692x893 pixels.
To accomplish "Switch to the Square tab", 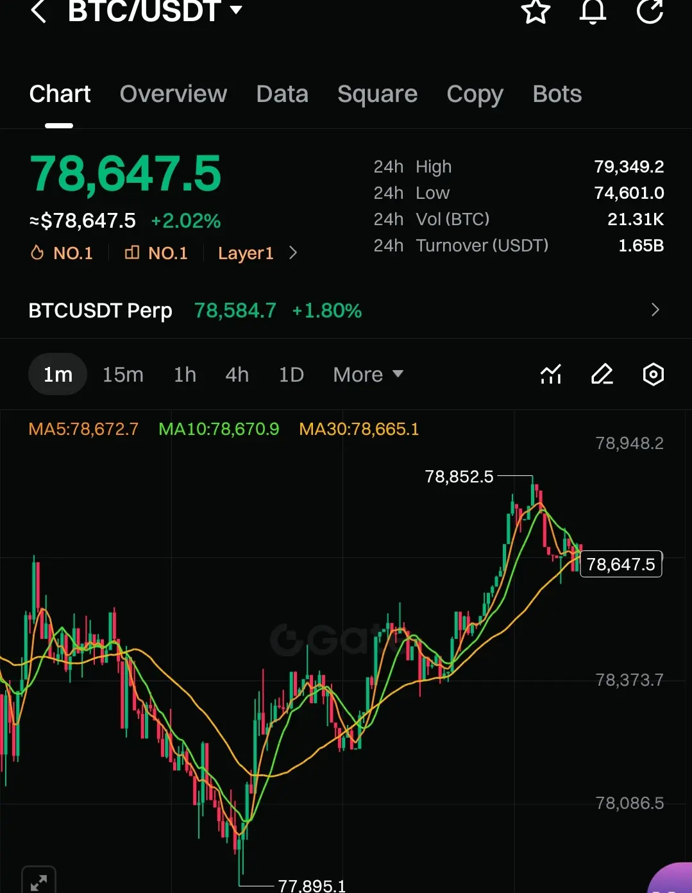I will (377, 94).
